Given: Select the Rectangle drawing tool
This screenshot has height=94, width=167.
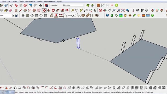Looking at the screenshot, I should pyautogui.click(x=16, y=10).
